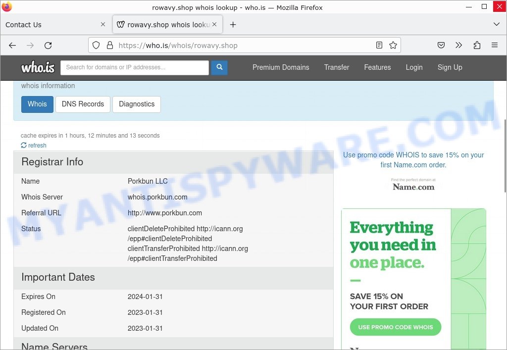Open the extensions puzzle icon
This screenshot has height=350, width=507.
(477, 45)
